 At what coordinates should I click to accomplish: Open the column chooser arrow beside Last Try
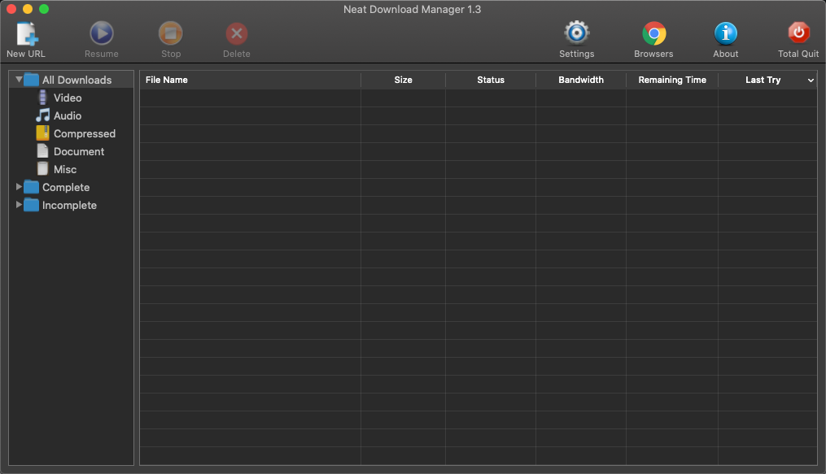tap(811, 80)
